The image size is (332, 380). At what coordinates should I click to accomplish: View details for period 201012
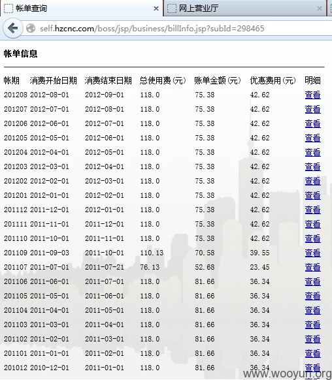pyautogui.click(x=312, y=368)
